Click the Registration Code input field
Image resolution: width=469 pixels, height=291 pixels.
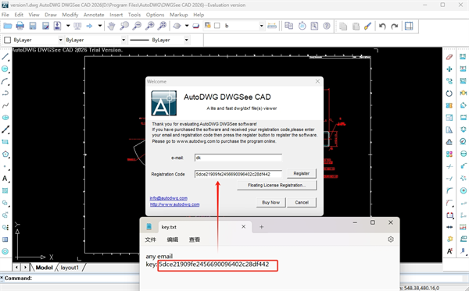pos(238,174)
